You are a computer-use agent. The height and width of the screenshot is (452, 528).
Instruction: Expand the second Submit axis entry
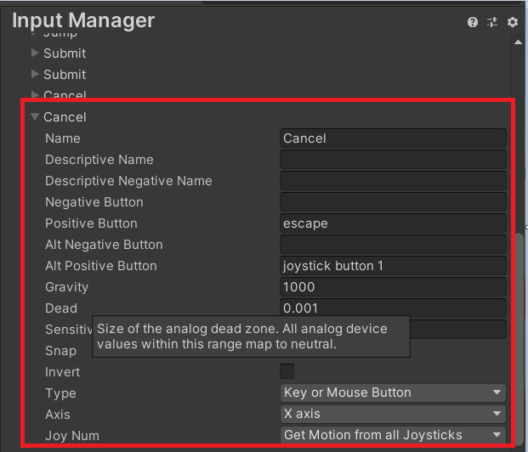click(35, 74)
